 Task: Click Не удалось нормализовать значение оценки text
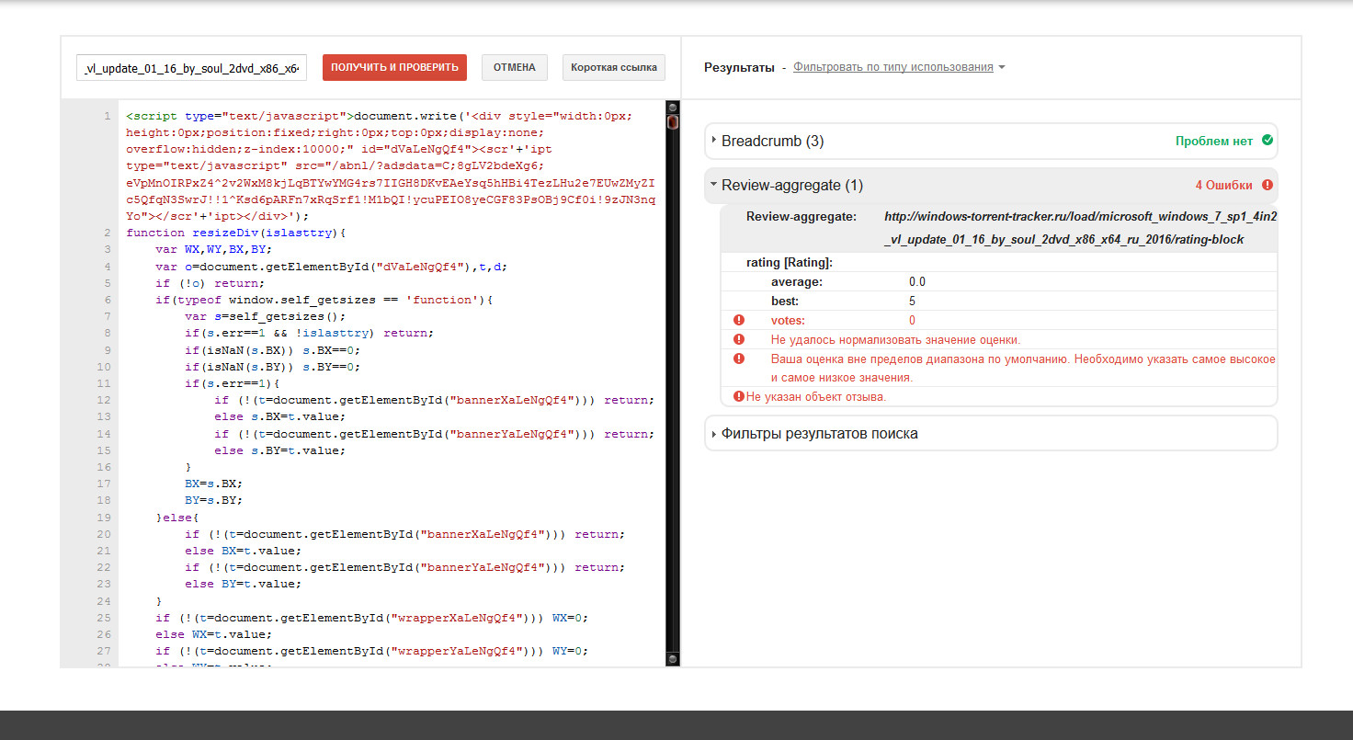click(895, 339)
